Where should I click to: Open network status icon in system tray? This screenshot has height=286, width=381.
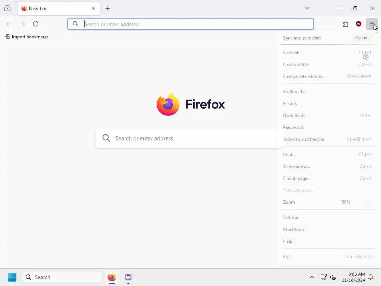(323, 277)
